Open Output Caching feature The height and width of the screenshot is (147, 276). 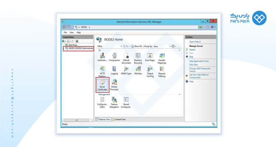(150, 72)
